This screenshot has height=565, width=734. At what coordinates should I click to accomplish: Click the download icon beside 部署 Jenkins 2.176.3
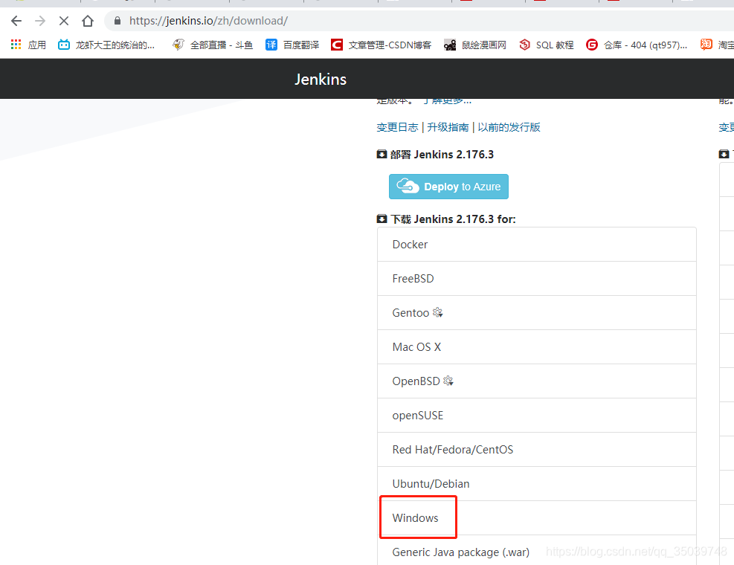382,154
